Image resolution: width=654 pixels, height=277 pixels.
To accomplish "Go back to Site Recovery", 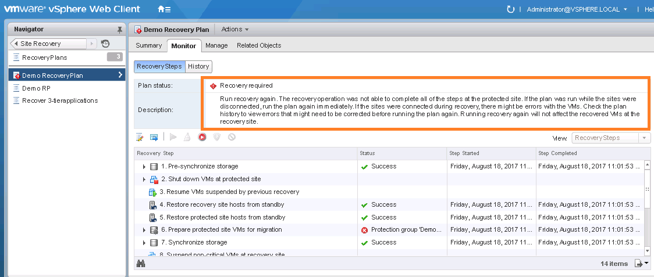I will (48, 44).
